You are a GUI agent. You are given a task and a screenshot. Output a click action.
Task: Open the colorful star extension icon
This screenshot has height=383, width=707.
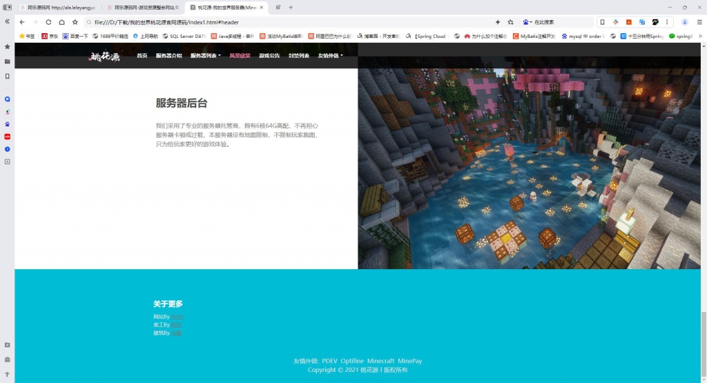pos(615,22)
